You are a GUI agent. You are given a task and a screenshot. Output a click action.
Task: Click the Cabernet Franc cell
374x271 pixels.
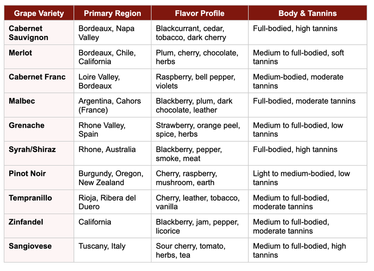tap(37, 77)
